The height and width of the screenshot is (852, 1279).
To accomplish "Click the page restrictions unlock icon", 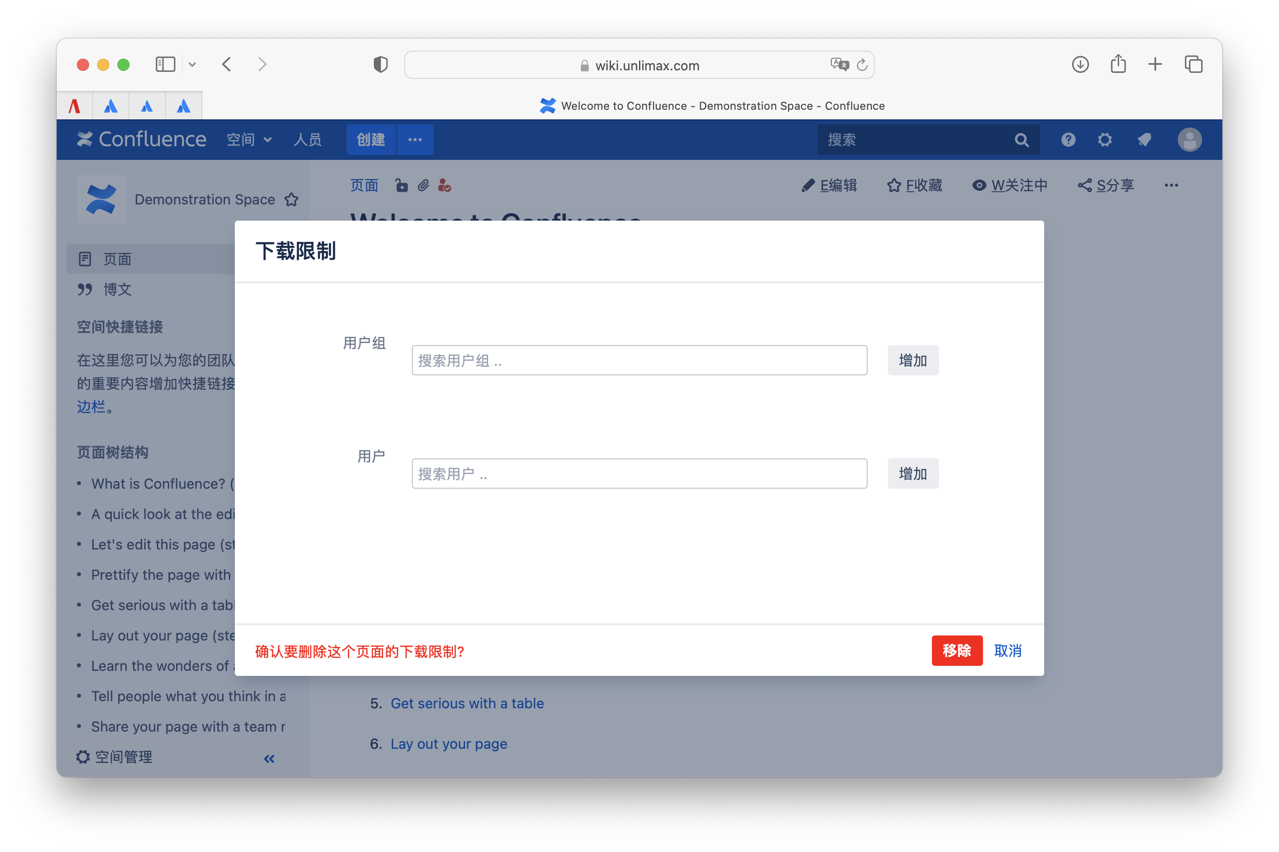I will point(401,186).
